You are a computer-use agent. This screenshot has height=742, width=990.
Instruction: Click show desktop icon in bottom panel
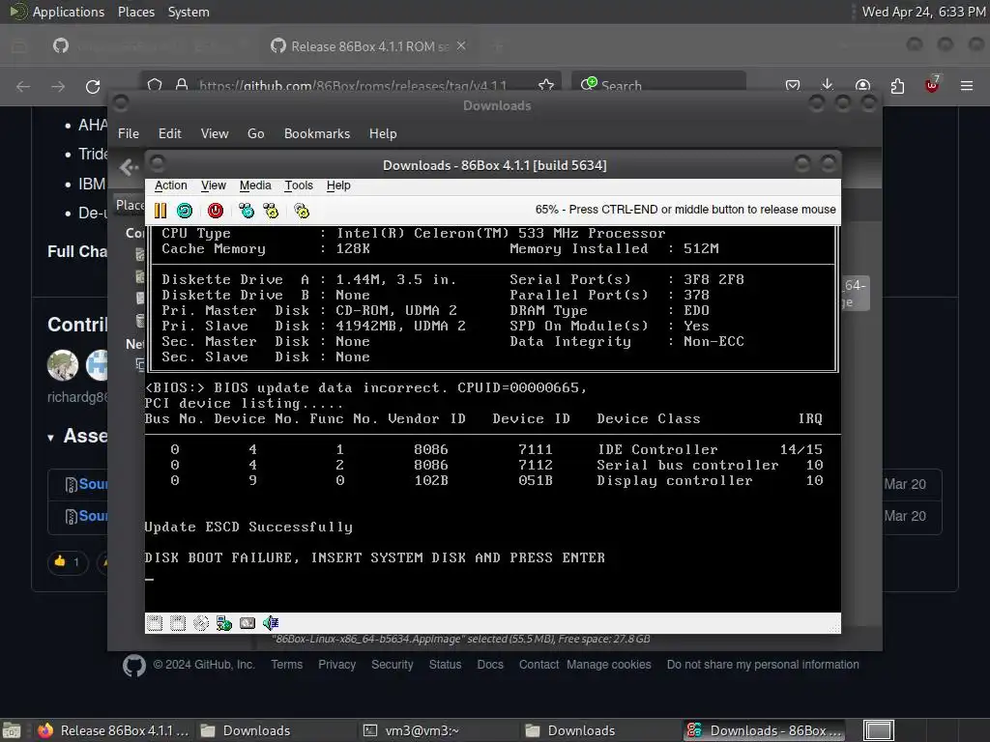(x=12, y=730)
